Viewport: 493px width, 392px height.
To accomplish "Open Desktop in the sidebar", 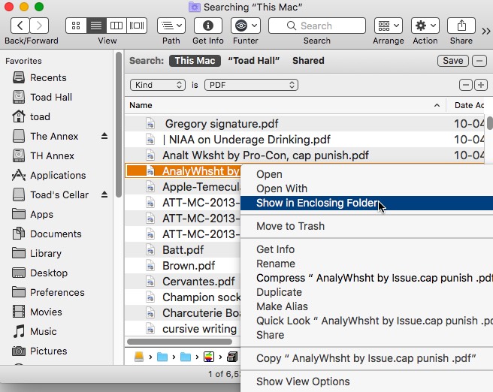I will pyautogui.click(x=49, y=273).
